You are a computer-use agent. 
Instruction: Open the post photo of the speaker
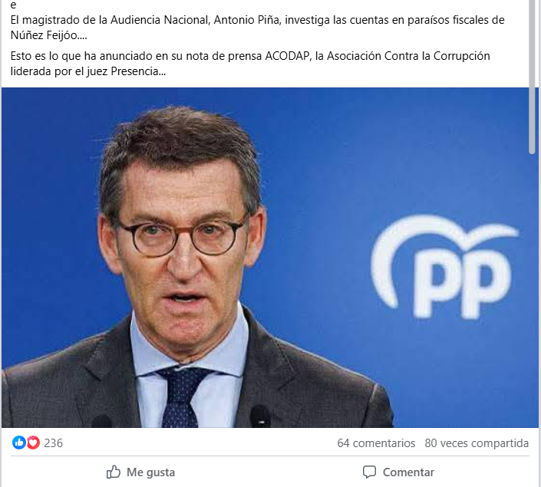click(x=265, y=258)
